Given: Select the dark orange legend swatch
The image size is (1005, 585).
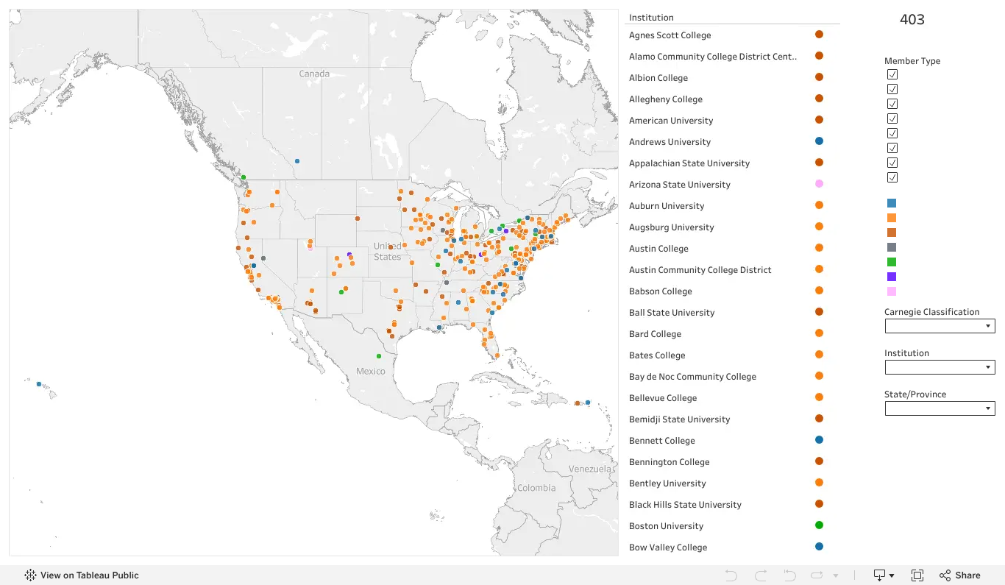Looking at the screenshot, I should (892, 233).
